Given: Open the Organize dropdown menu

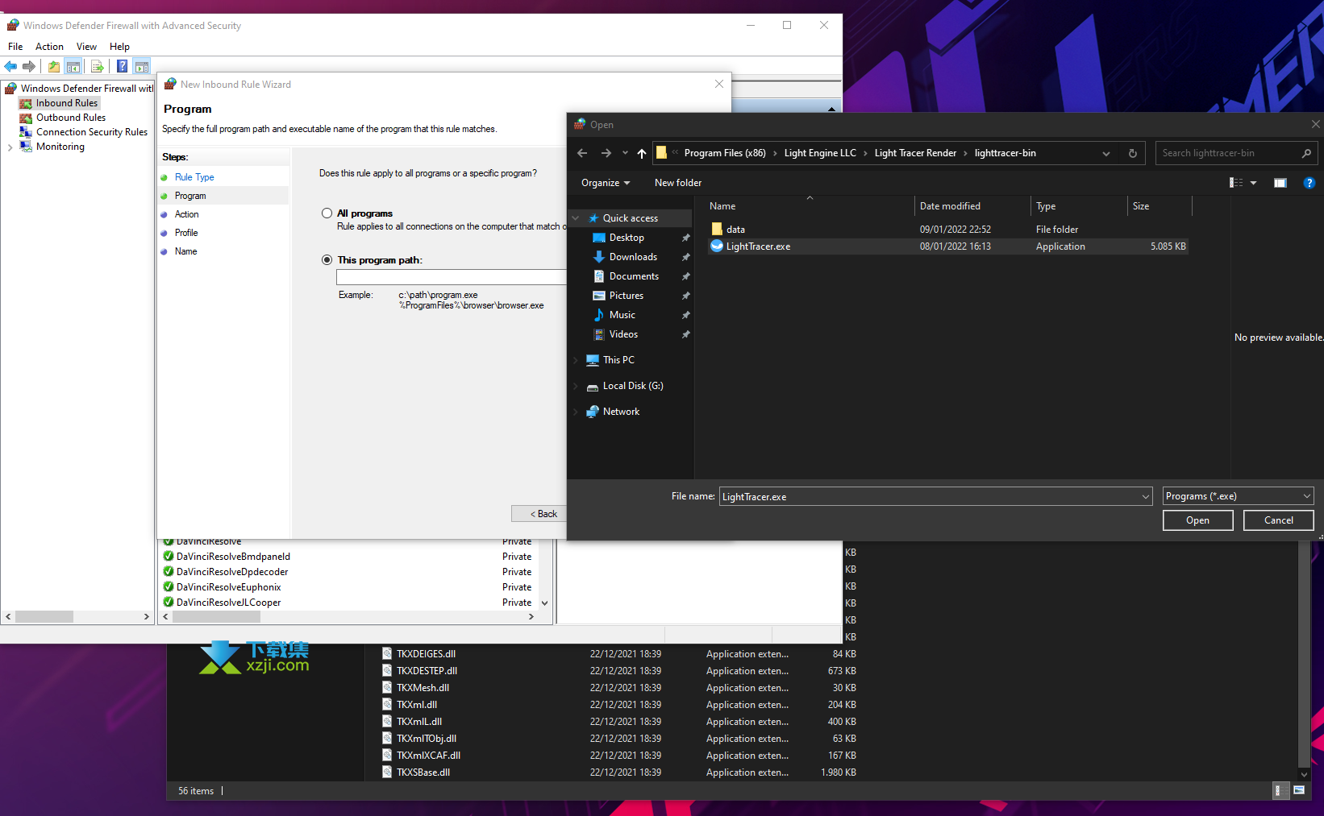Looking at the screenshot, I should [606, 183].
